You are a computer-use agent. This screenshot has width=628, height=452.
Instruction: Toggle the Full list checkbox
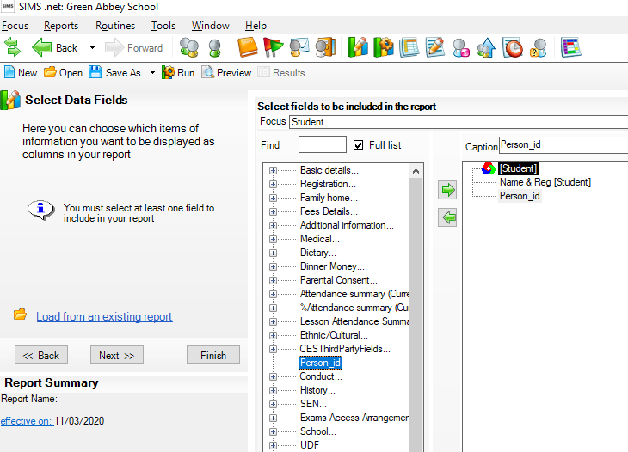(x=359, y=145)
